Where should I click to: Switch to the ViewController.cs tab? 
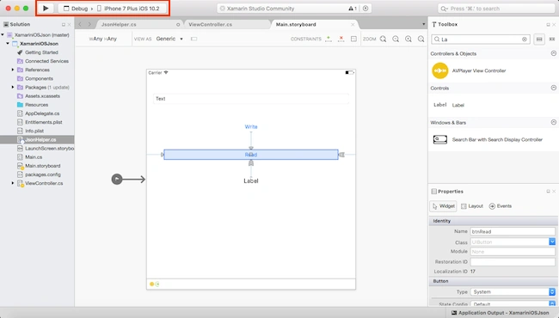point(210,25)
